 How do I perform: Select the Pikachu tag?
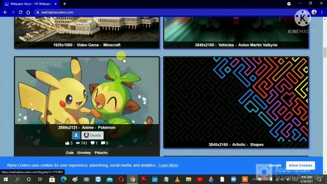click(x=101, y=153)
